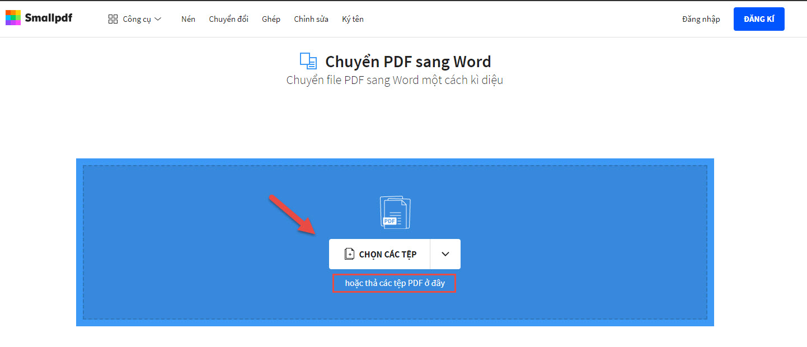Select the Ký tên menu item

[353, 19]
